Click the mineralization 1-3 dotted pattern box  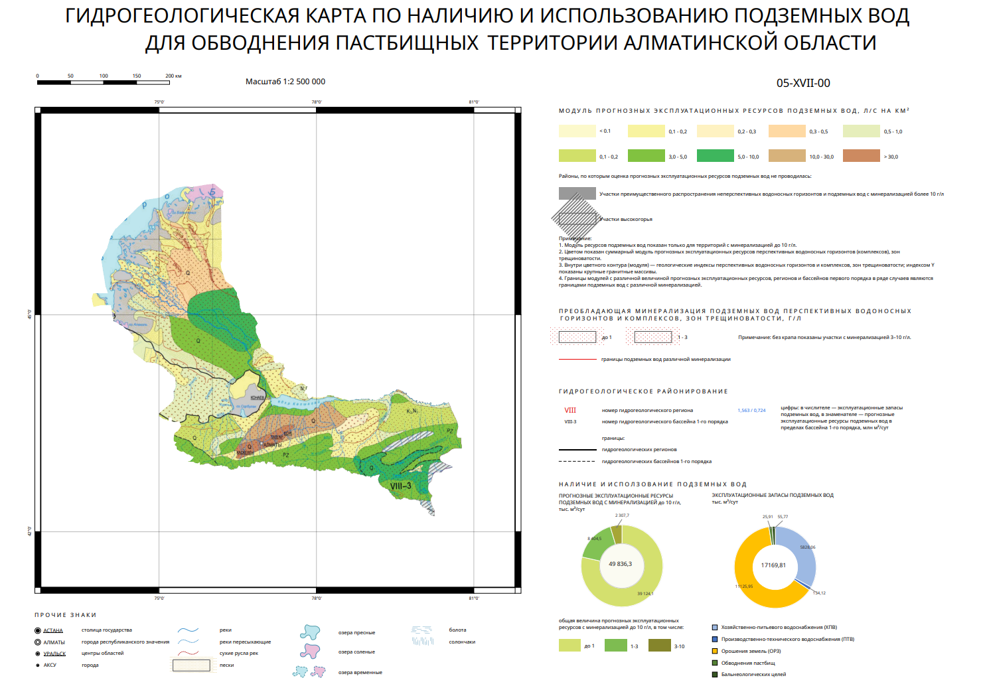pyautogui.click(x=653, y=337)
